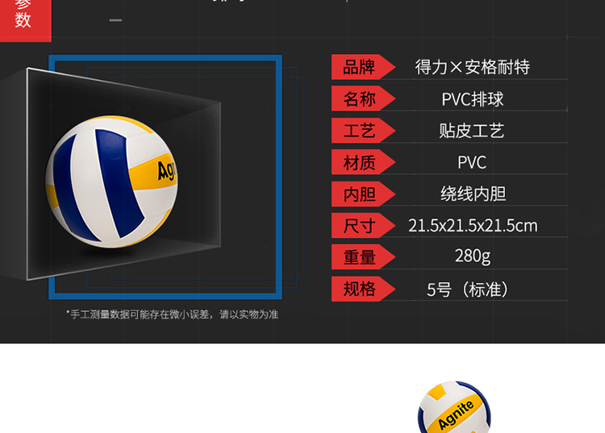Click the 21.5x21.5x21.5cm size value
605x433 pixels.
pos(472,225)
